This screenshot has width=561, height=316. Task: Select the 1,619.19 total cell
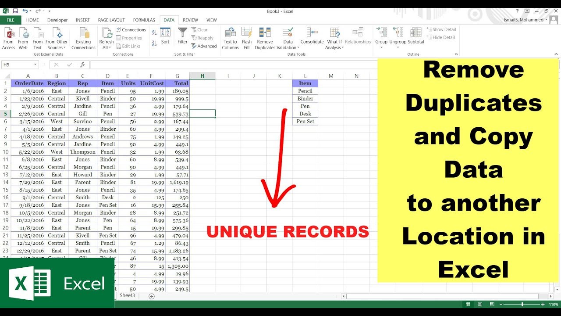pyautogui.click(x=178, y=182)
